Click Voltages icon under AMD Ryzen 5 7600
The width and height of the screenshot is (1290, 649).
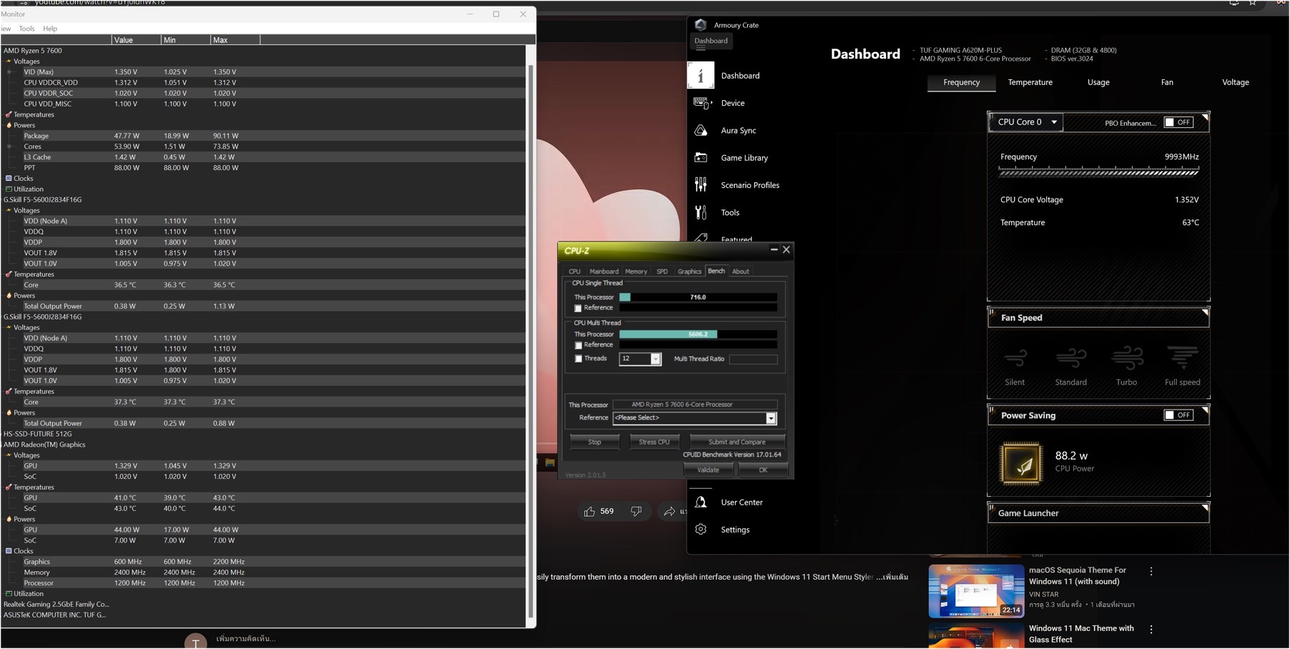pyautogui.click(x=9, y=61)
